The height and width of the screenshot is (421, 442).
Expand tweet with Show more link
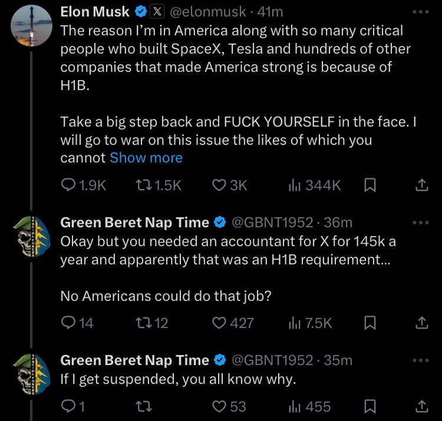pyautogui.click(x=146, y=158)
